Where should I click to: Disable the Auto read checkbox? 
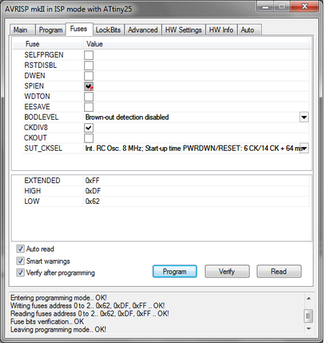coord(20,249)
